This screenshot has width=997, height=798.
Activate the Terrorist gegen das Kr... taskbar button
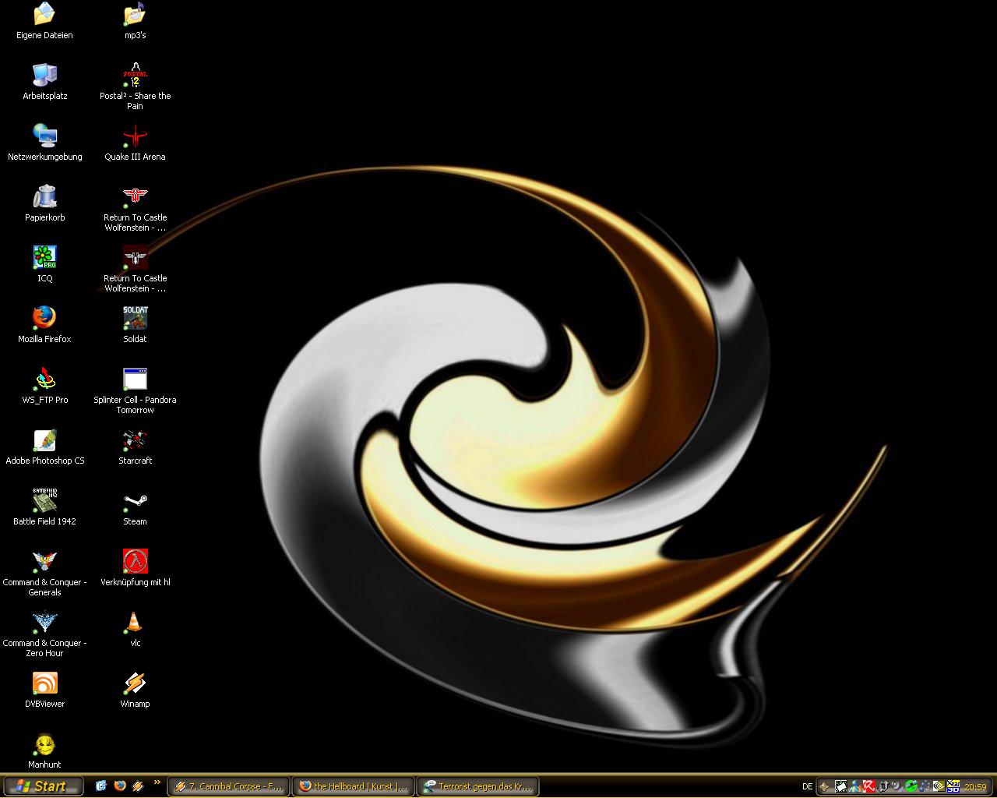(478, 786)
